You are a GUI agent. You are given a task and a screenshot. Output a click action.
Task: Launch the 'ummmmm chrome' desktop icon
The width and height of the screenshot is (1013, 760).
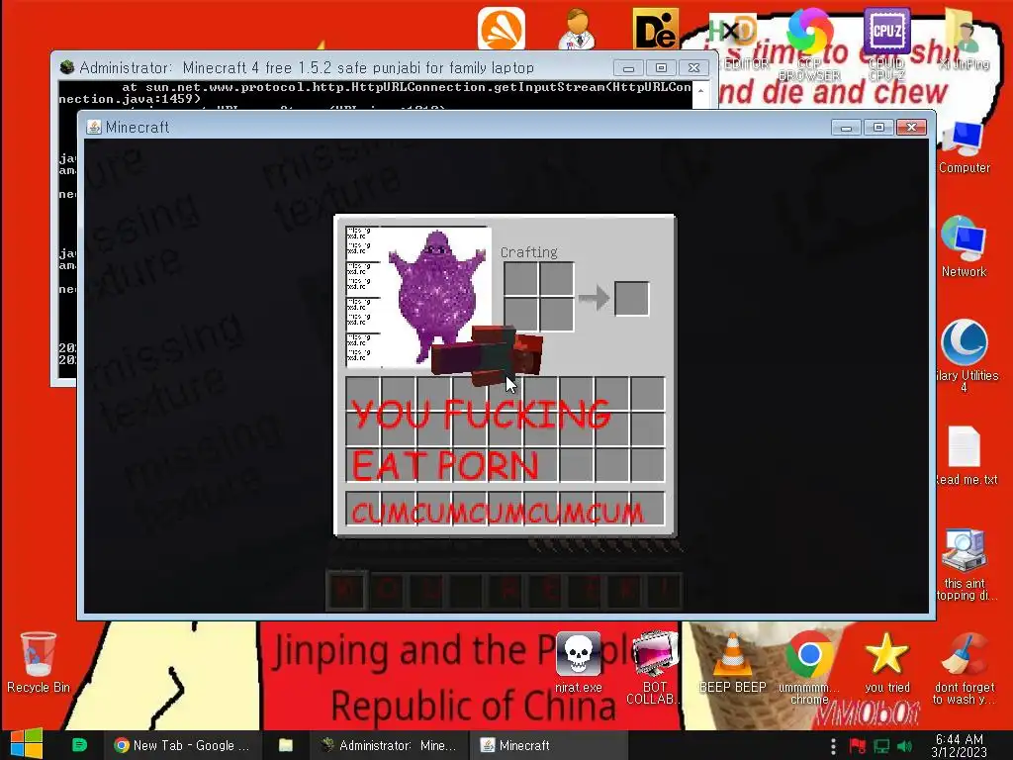[x=809, y=667]
